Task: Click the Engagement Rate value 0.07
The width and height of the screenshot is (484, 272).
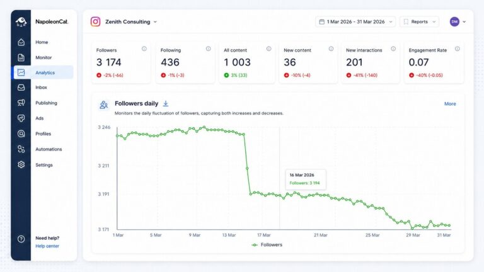Action: coord(418,62)
